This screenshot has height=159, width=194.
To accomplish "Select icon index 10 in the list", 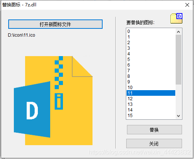I will coord(151,88).
